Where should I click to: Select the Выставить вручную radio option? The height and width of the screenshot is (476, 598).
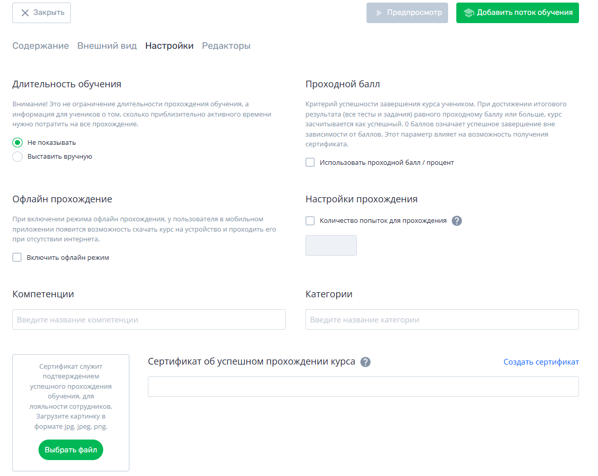click(17, 157)
